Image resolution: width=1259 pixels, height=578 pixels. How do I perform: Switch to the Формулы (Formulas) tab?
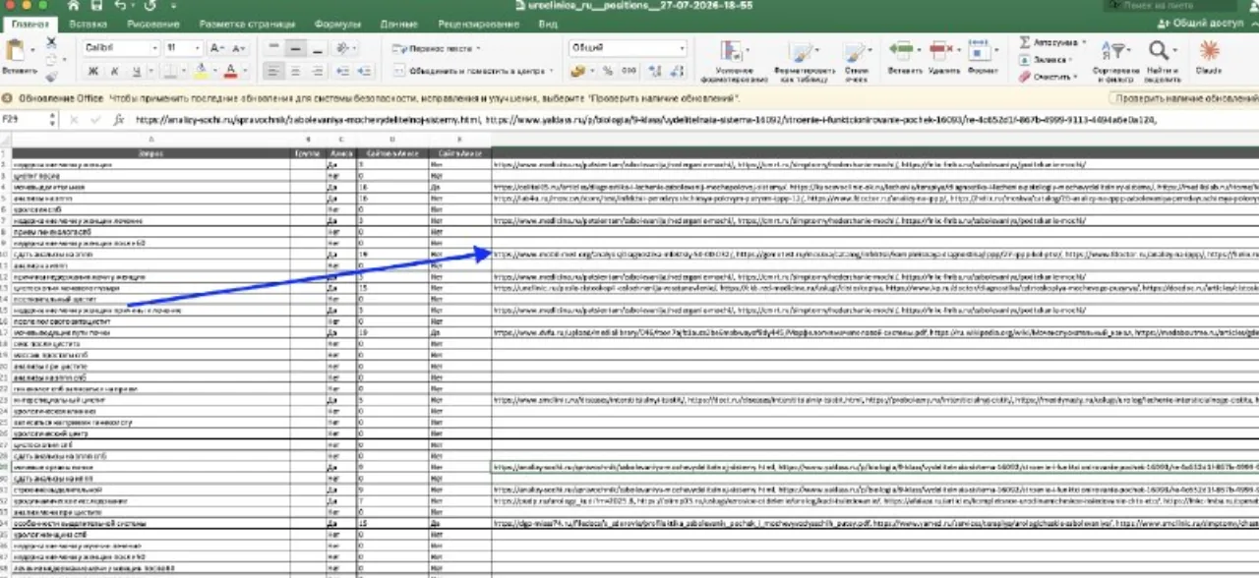click(337, 24)
